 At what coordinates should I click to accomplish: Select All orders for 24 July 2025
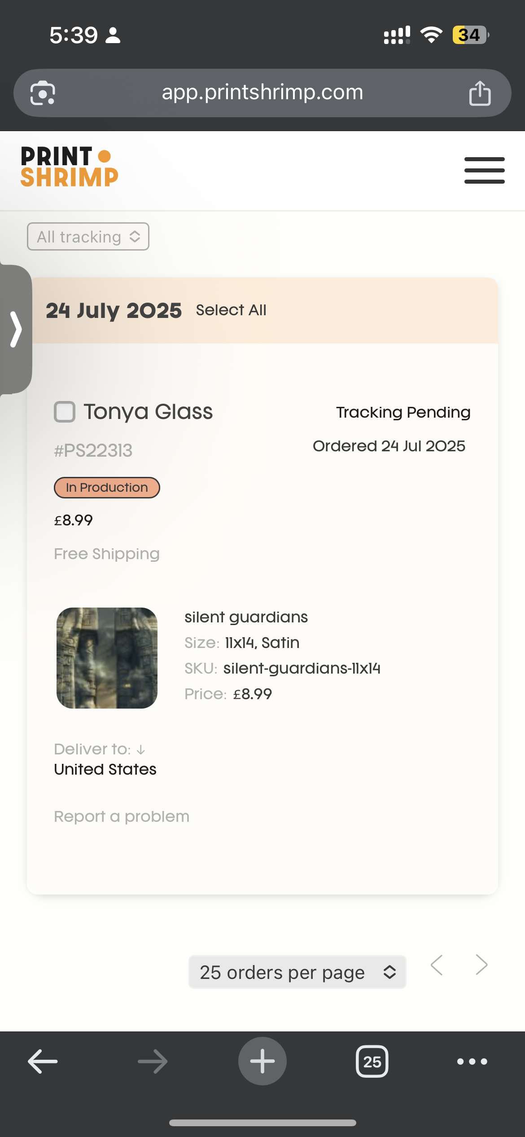coord(231,310)
